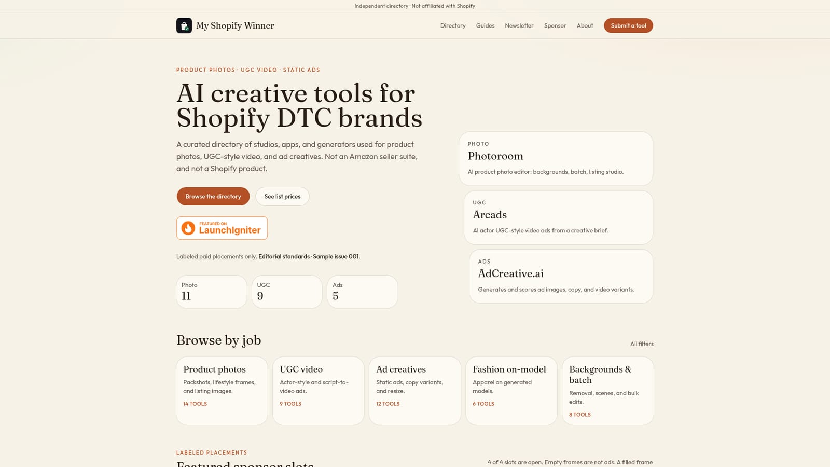This screenshot has height=467, width=830.
Task: Click the My Shopify Winner site title
Action: [x=235, y=25]
